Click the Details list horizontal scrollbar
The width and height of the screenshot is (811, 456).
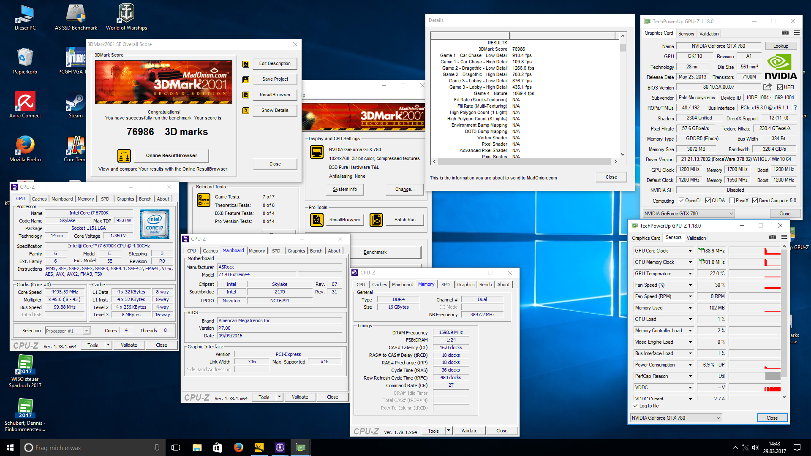[x=524, y=162]
